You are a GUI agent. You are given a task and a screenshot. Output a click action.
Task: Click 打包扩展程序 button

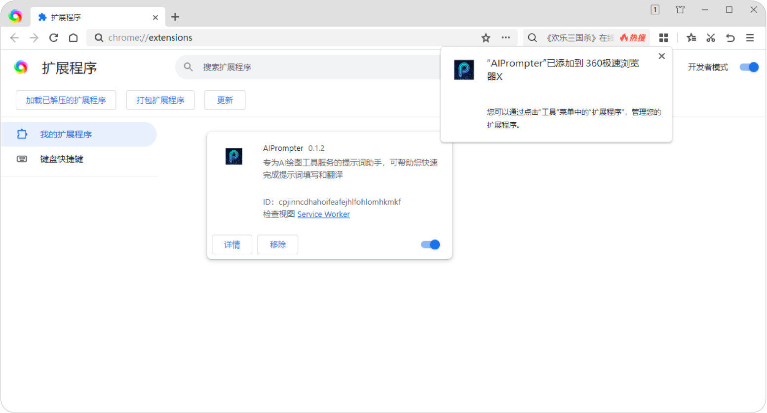[x=160, y=100]
